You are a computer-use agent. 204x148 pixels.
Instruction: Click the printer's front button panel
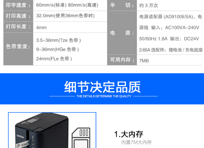32,142
